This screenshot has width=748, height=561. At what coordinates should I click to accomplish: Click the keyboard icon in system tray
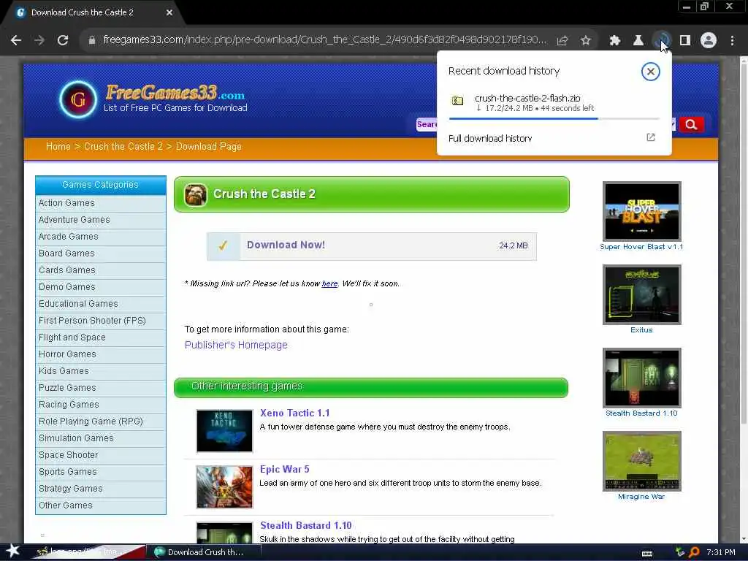point(647,553)
